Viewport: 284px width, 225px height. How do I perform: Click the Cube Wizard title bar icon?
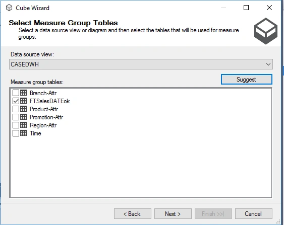(9, 8)
